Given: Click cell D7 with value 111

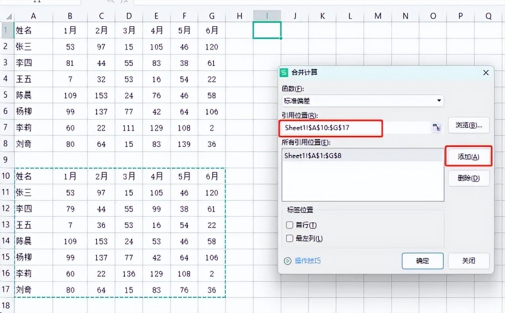Looking at the screenshot, I should pyautogui.click(x=129, y=128).
